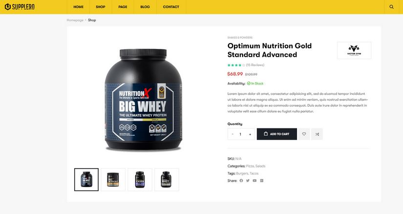Viewport: 403px width, 214px height.
Task: Open the Shop menu item
Action: (101, 7)
